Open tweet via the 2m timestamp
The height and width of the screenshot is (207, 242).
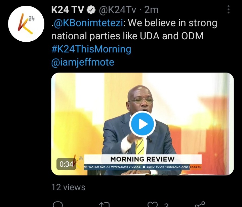[151, 10]
